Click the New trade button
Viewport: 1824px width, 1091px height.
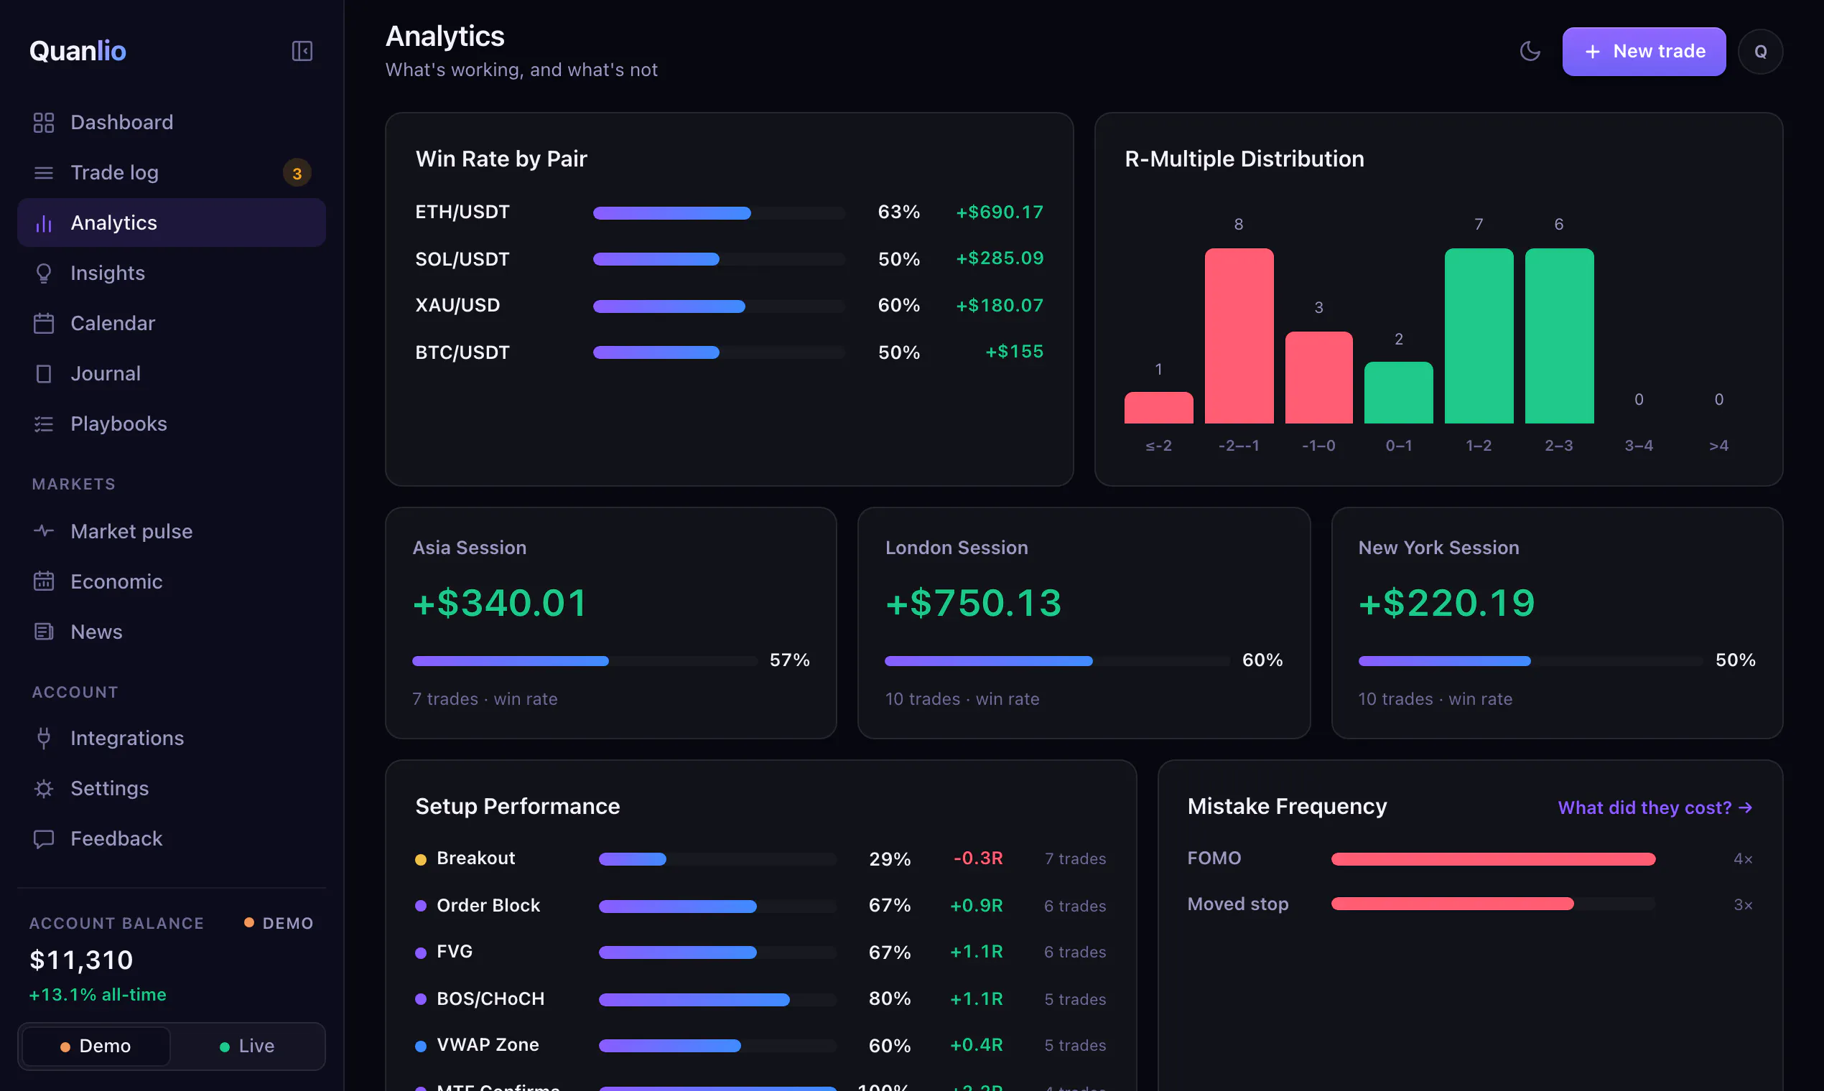[x=1644, y=52]
